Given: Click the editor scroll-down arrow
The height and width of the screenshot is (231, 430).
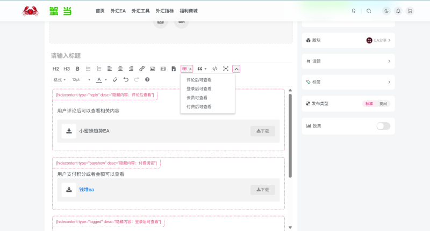Looking at the screenshot, I should pos(290,227).
